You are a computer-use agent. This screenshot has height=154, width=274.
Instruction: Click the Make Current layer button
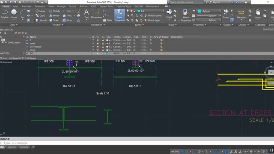coord(153,15)
